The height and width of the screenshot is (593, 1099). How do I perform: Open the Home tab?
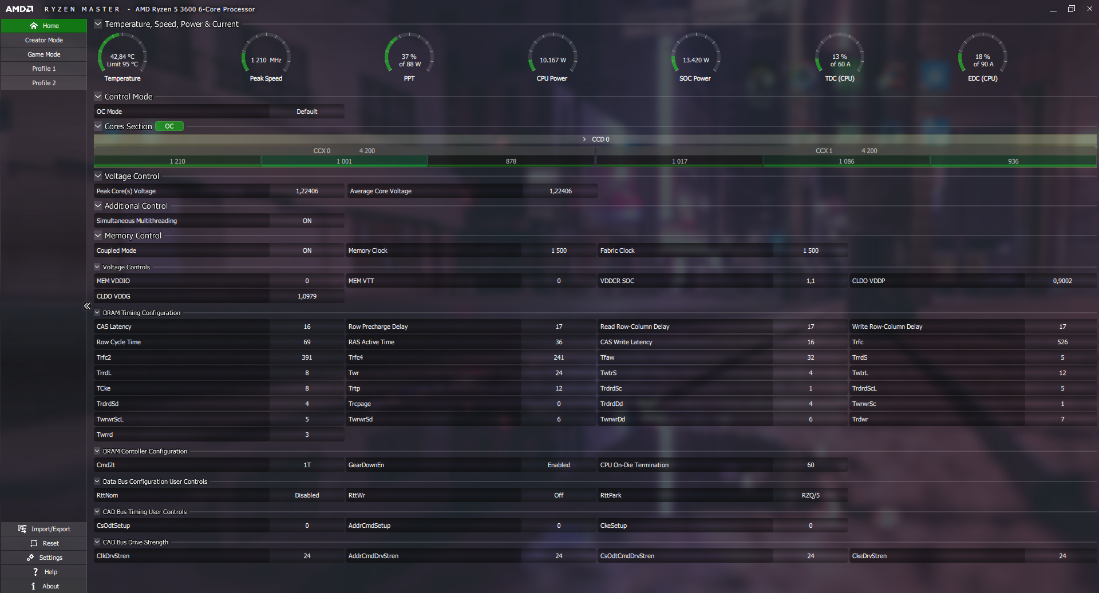pyautogui.click(x=44, y=26)
